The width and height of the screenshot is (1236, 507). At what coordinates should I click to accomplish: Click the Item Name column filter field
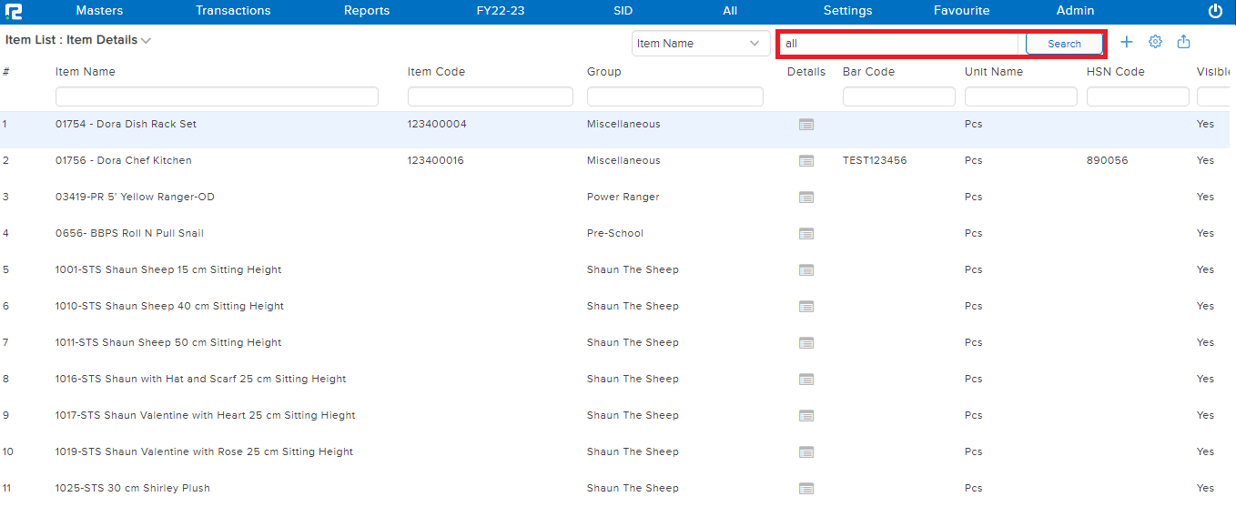217,96
